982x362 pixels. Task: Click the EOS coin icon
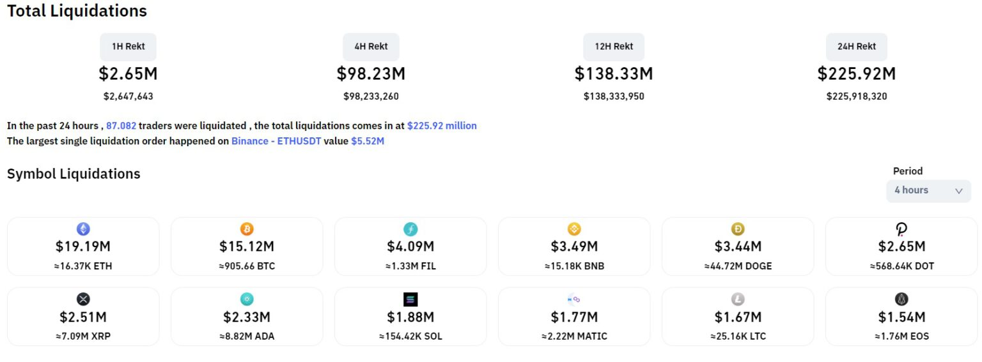point(901,299)
